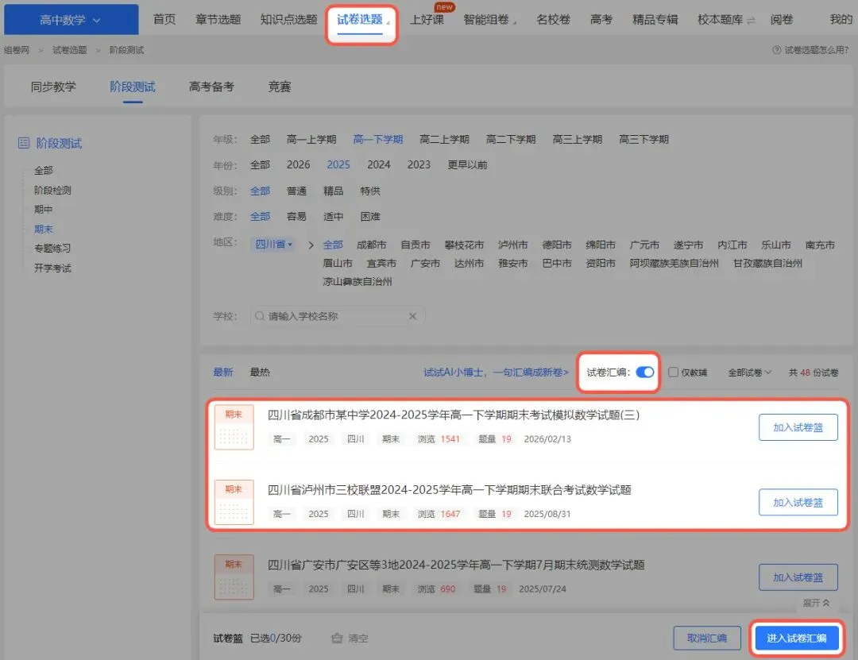Image resolution: width=858 pixels, height=660 pixels.
Task: Open the 四川省广安市广安区等3地 paper title
Action: click(x=456, y=565)
